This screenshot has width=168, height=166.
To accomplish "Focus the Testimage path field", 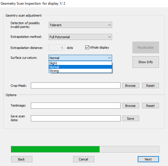I will coord(76,105).
